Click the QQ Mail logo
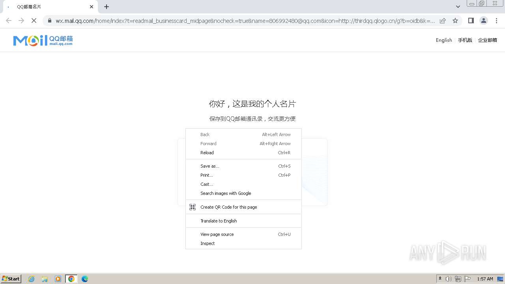The image size is (505, 284). point(43,40)
